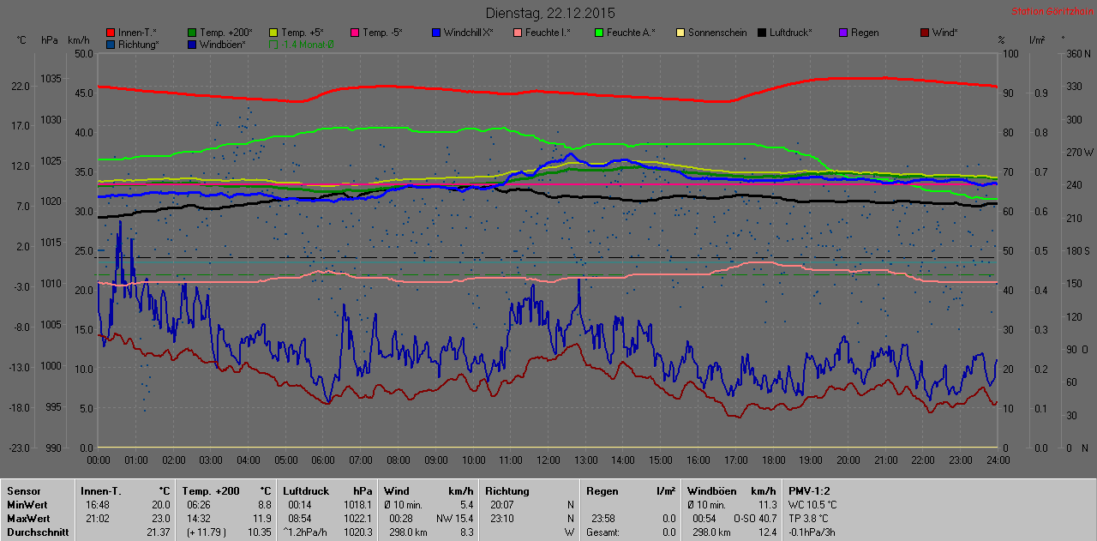The height and width of the screenshot is (541, 1097).
Task: Click the Innen-T. average value '21.37'
Action: point(158,532)
